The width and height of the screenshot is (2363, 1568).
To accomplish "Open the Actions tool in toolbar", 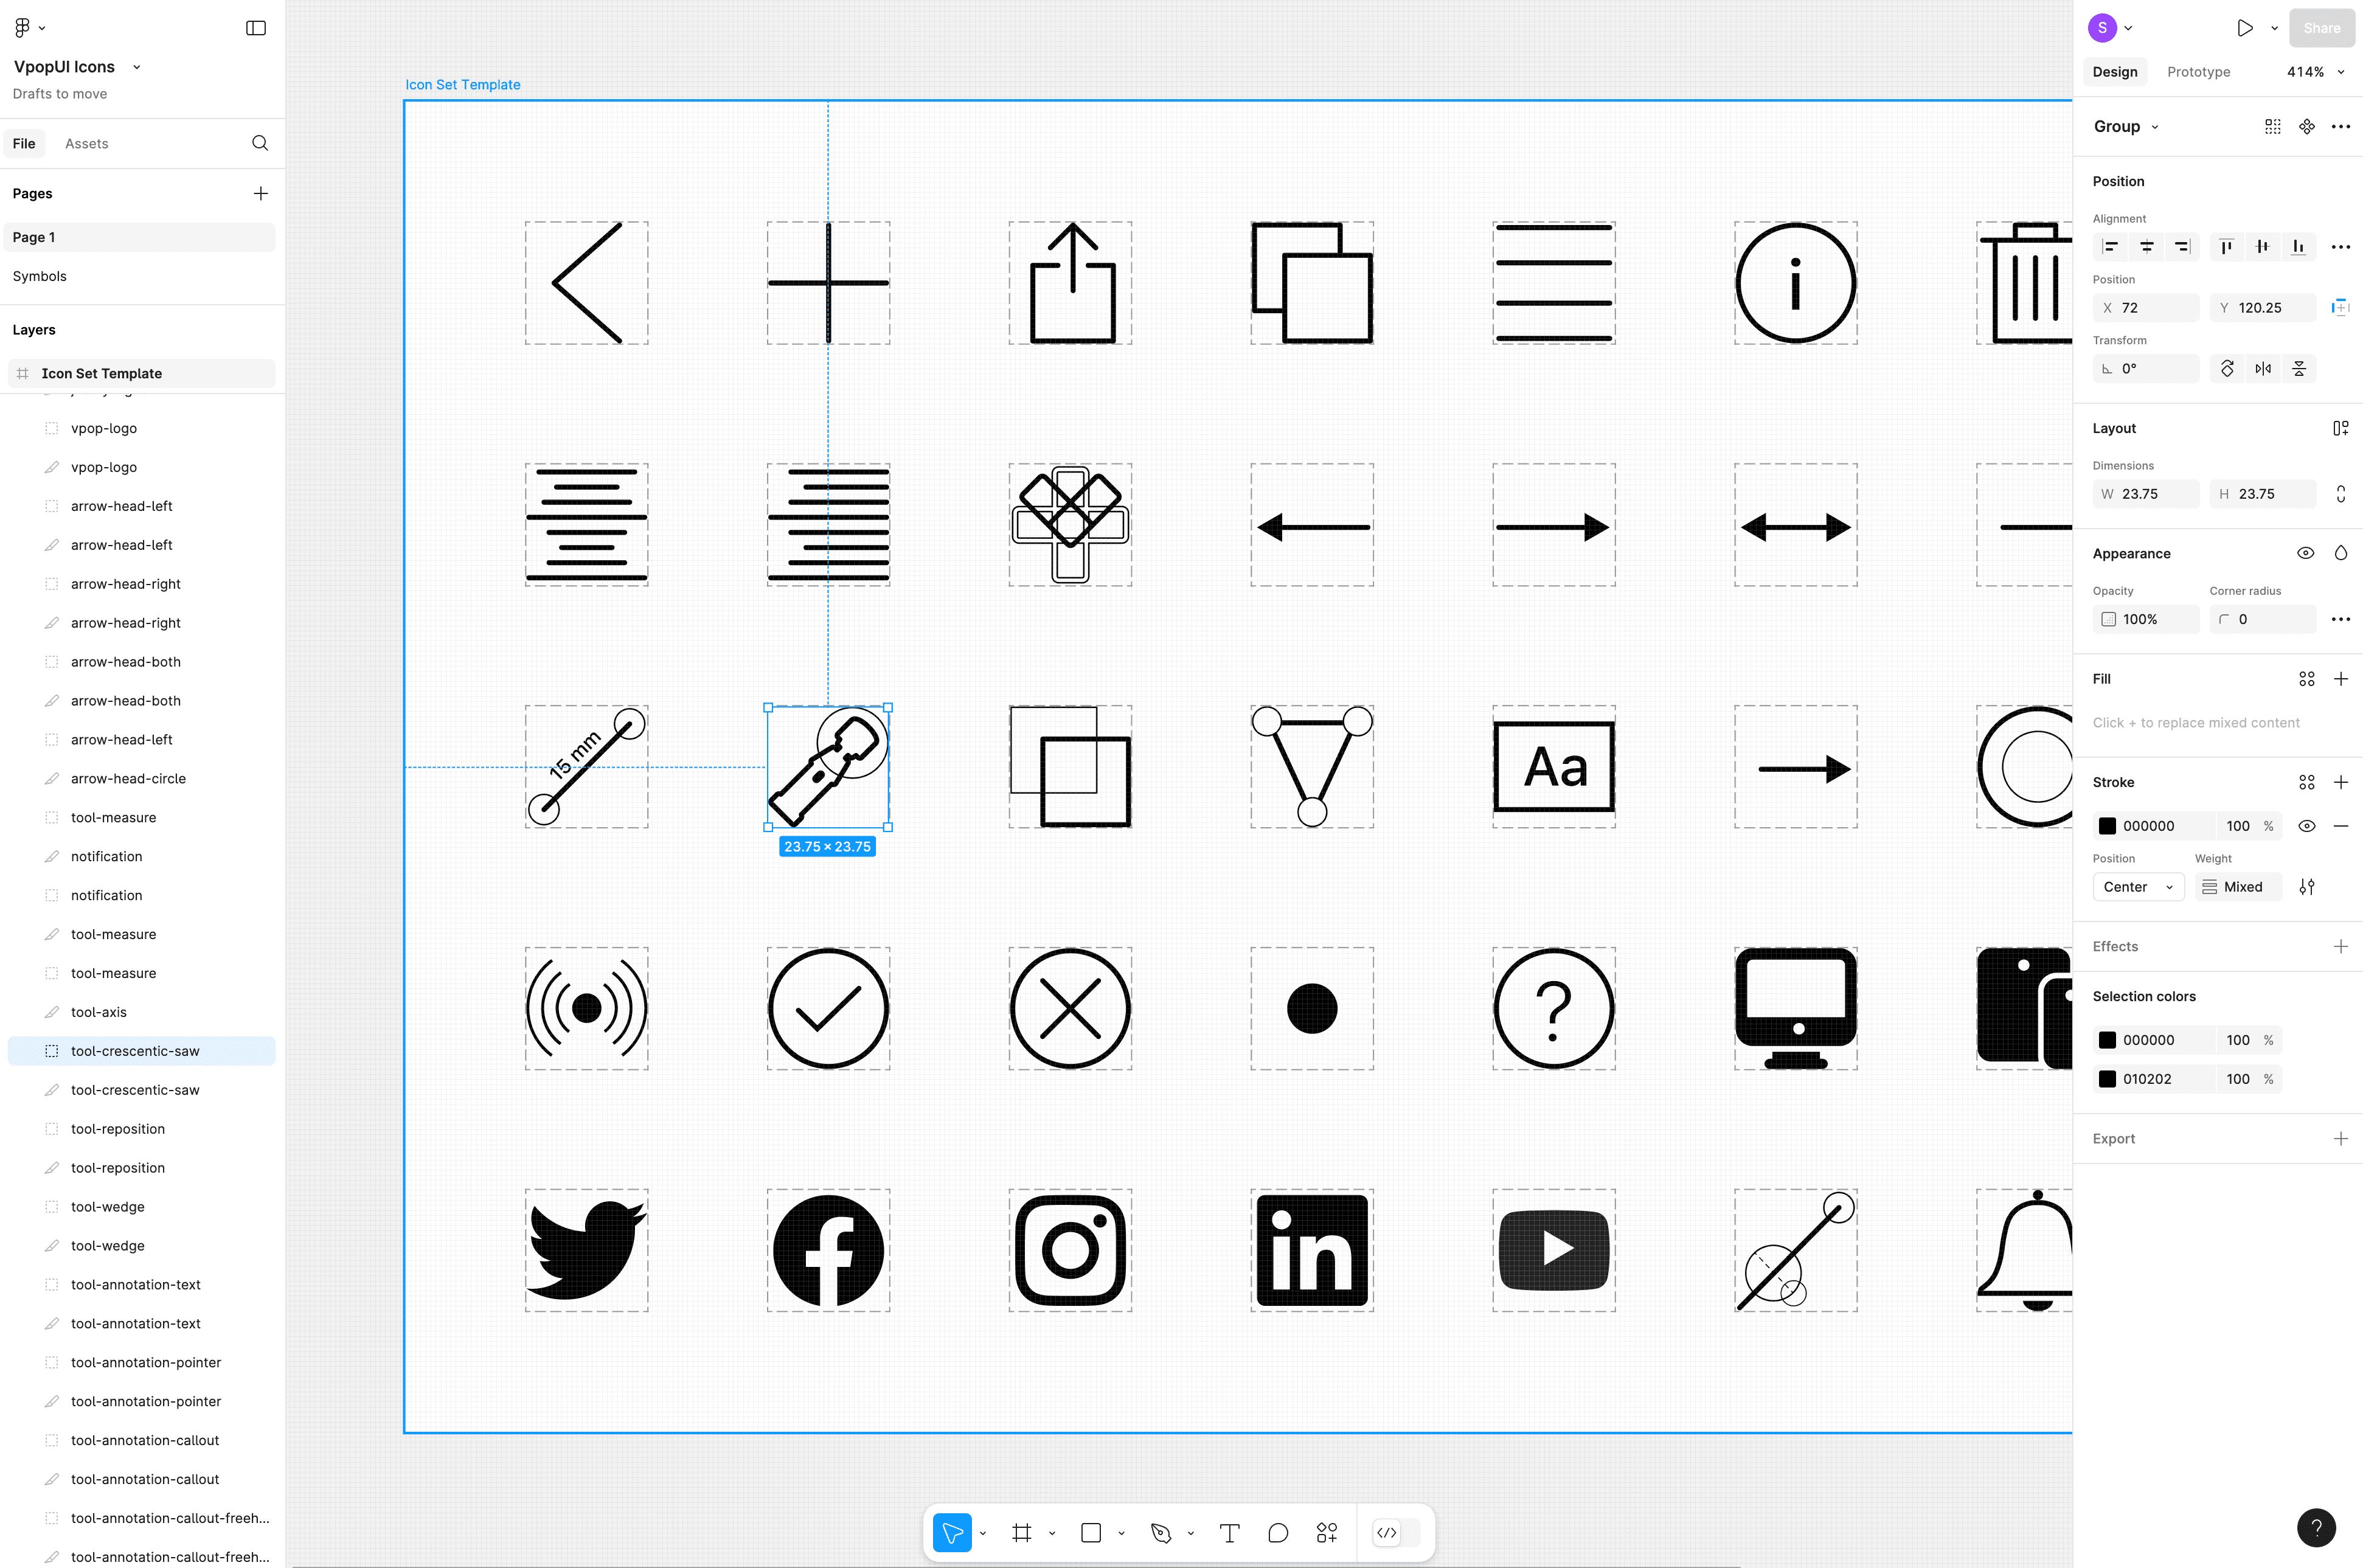I will [x=1326, y=1533].
